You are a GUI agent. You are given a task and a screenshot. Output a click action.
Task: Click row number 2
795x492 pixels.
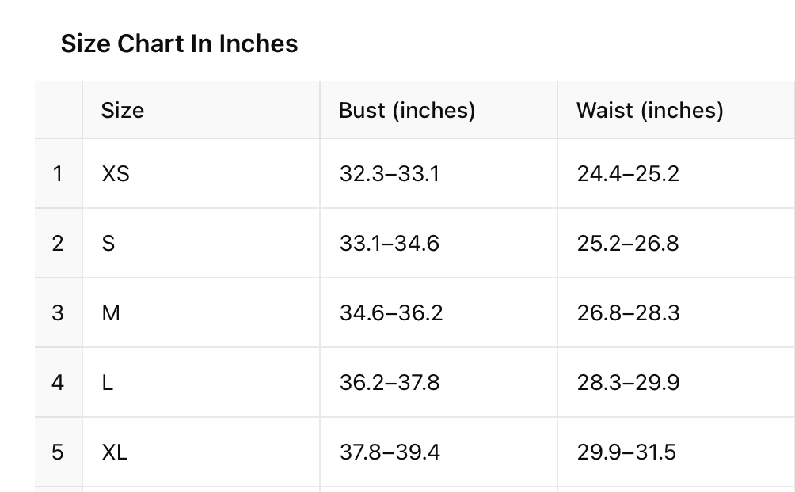pyautogui.click(x=58, y=243)
